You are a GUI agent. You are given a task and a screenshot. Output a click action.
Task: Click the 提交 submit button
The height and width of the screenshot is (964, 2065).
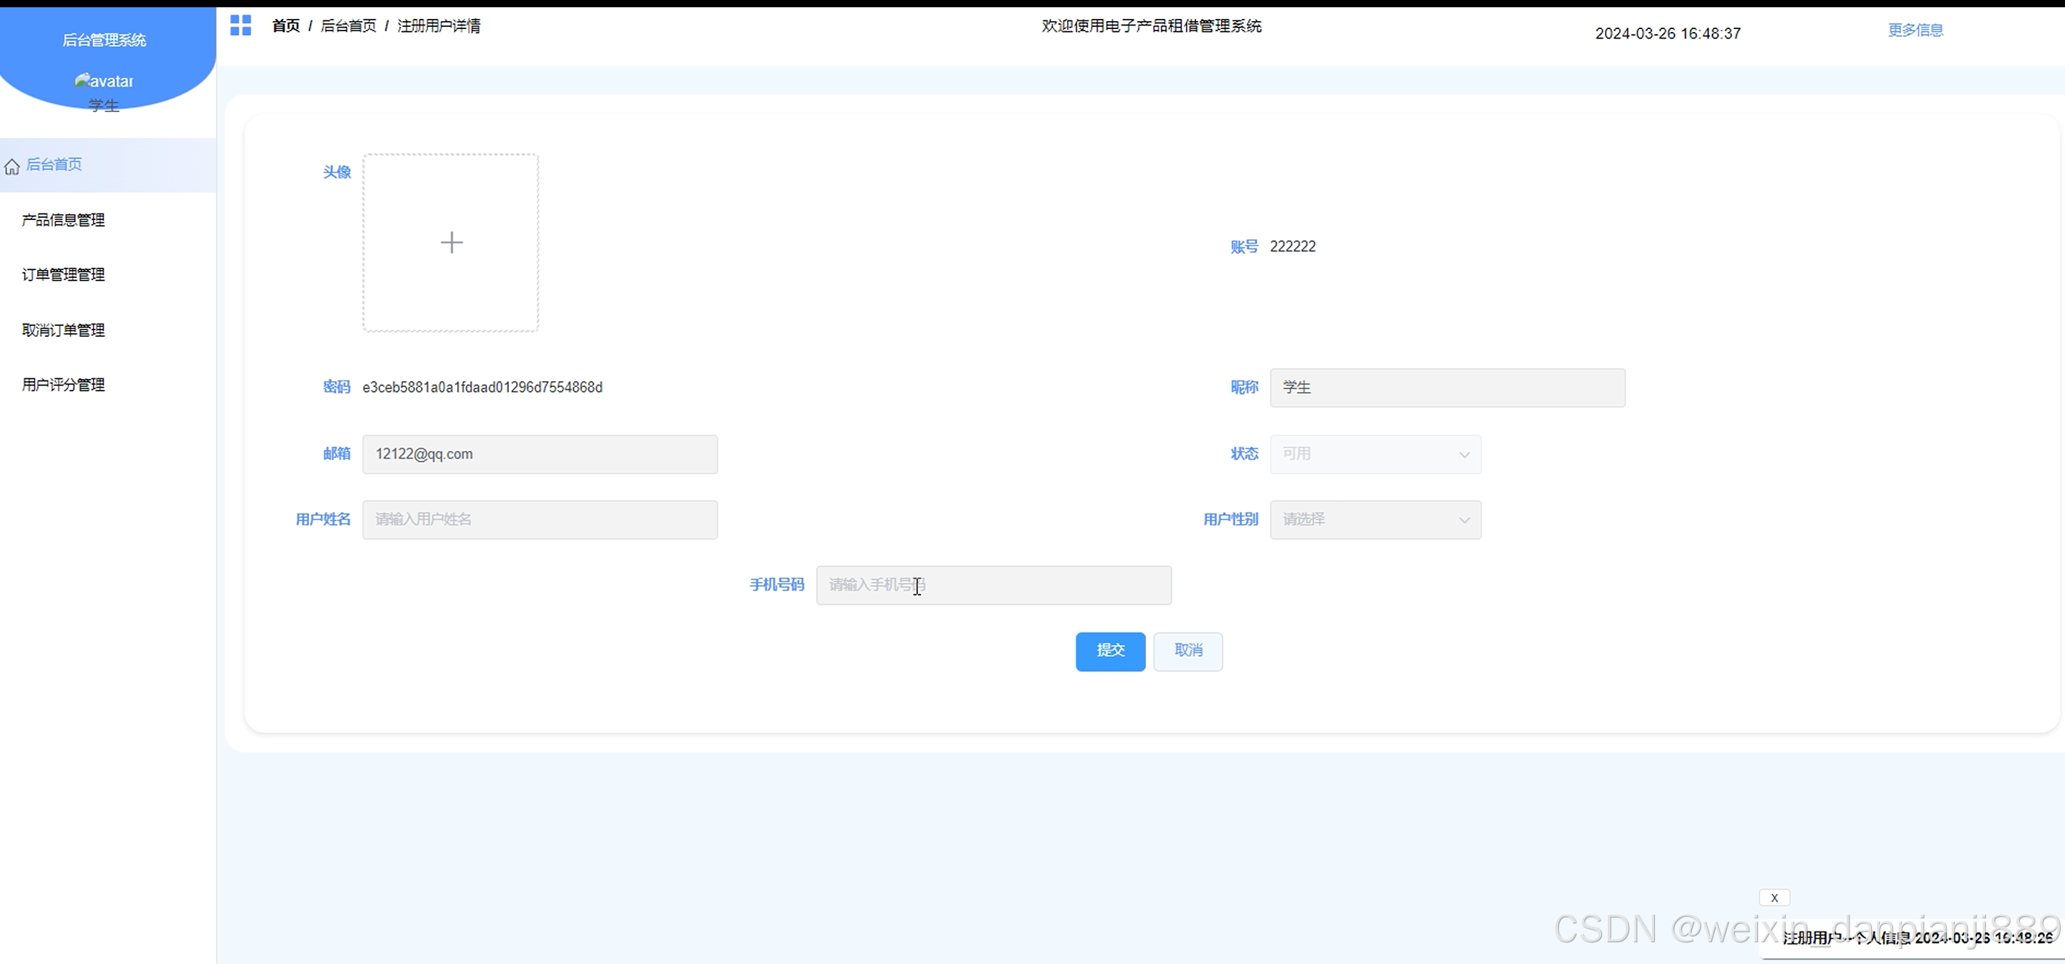click(1110, 650)
